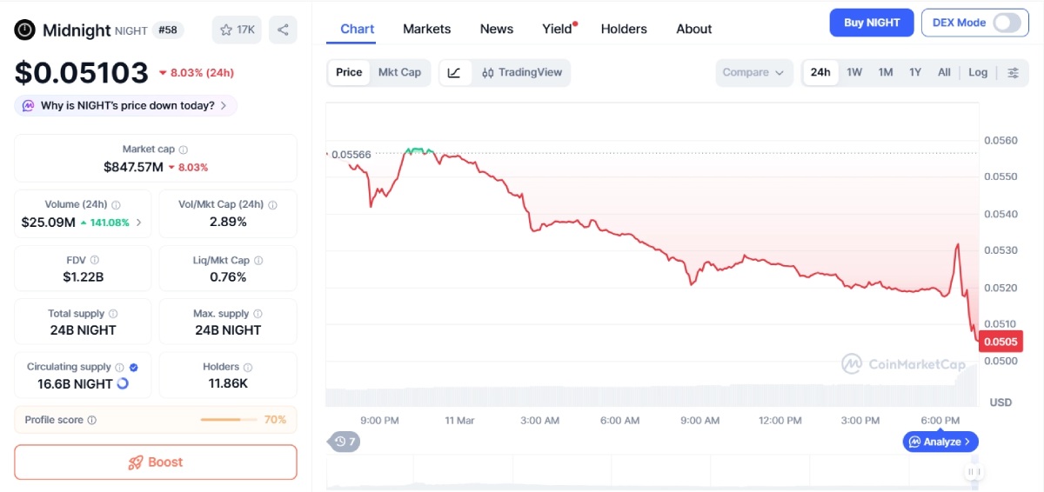Open the Holders tab
This screenshot has width=1044, height=492.
pyautogui.click(x=624, y=29)
